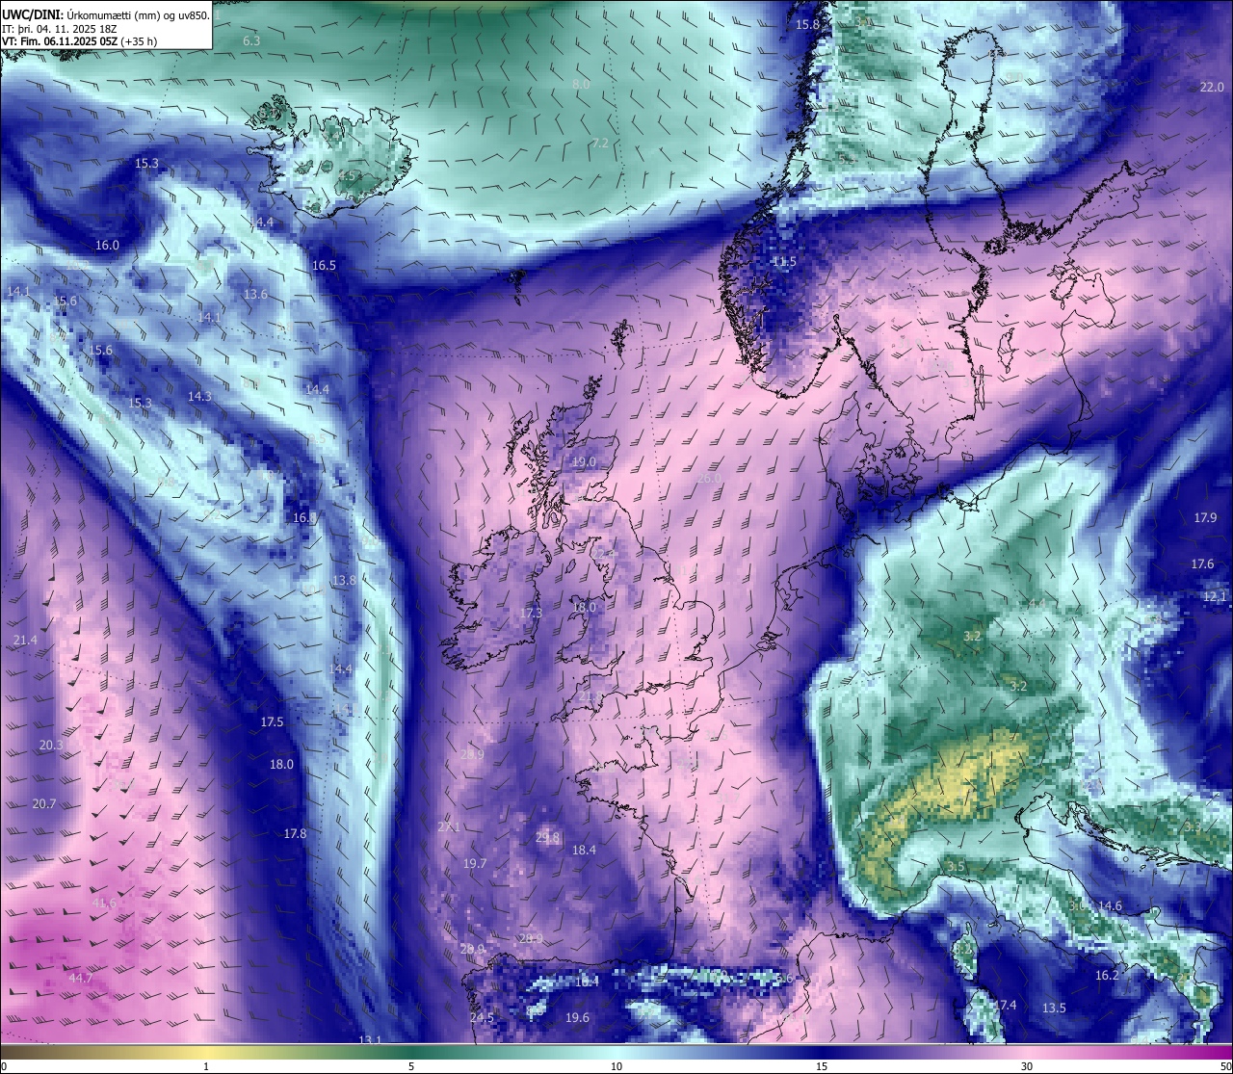Click the 50 label ending the scale

click(1224, 1066)
